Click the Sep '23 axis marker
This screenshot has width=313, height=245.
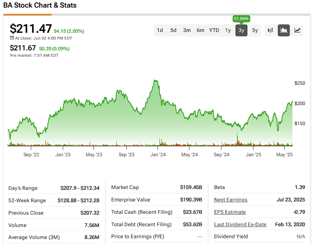[126, 155]
